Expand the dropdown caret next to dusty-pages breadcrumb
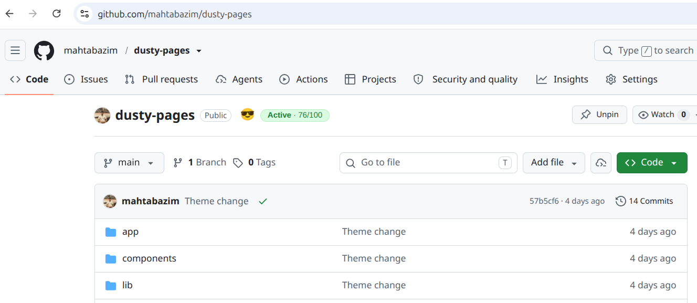Image resolution: width=697 pixels, height=303 pixels. (199, 51)
